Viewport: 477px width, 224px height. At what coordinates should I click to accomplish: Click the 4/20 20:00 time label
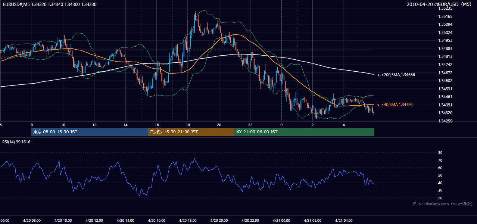pos(219,220)
